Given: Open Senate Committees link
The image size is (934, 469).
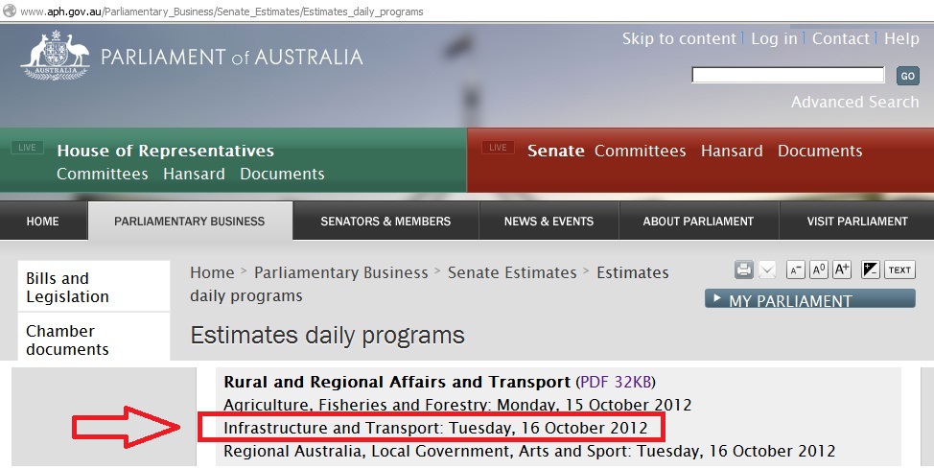Looking at the screenshot, I should (641, 151).
